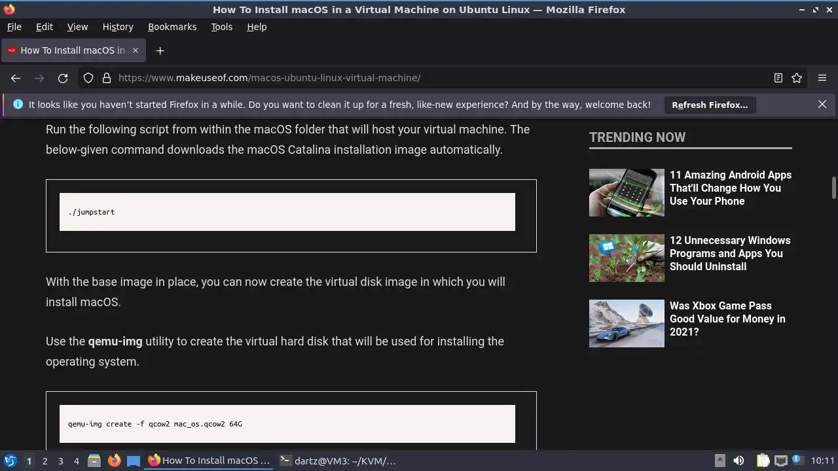Screen dimensions: 838x471
Task: Open 12 Unnecessary Windows Programs article link
Action: coord(730,253)
